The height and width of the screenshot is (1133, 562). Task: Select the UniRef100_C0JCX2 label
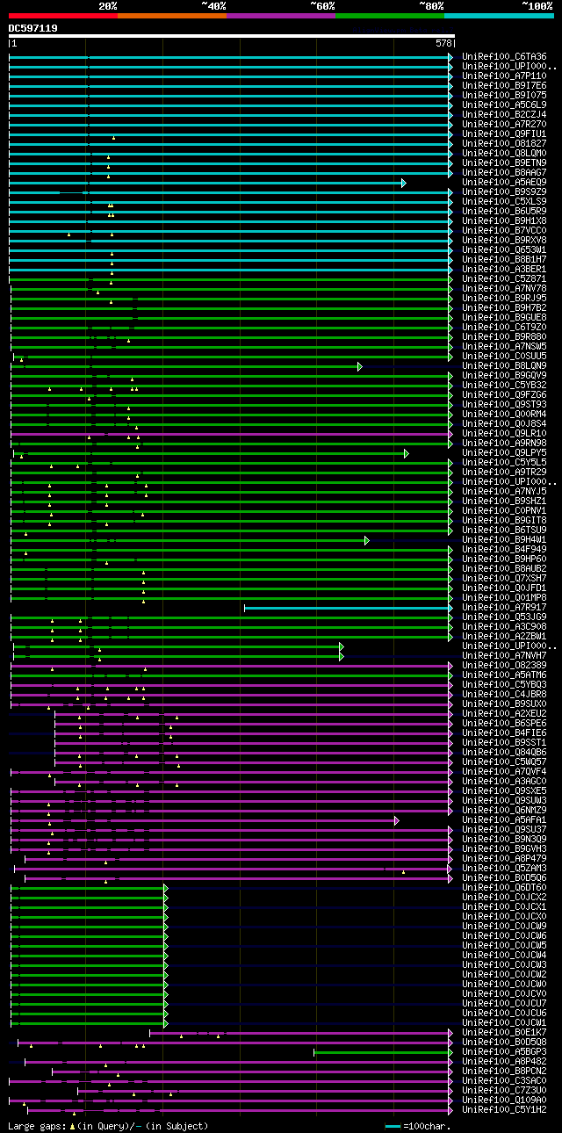coord(504,898)
